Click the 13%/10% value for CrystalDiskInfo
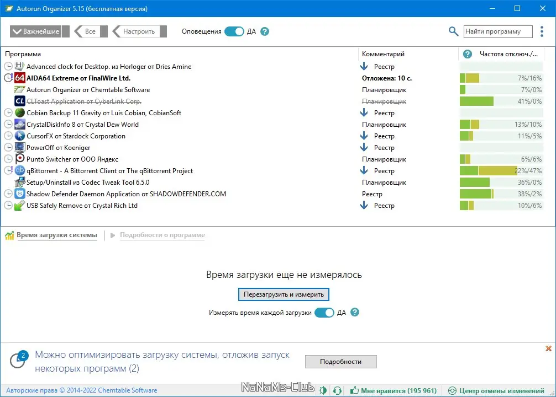This screenshot has width=556, height=397. 528,125
